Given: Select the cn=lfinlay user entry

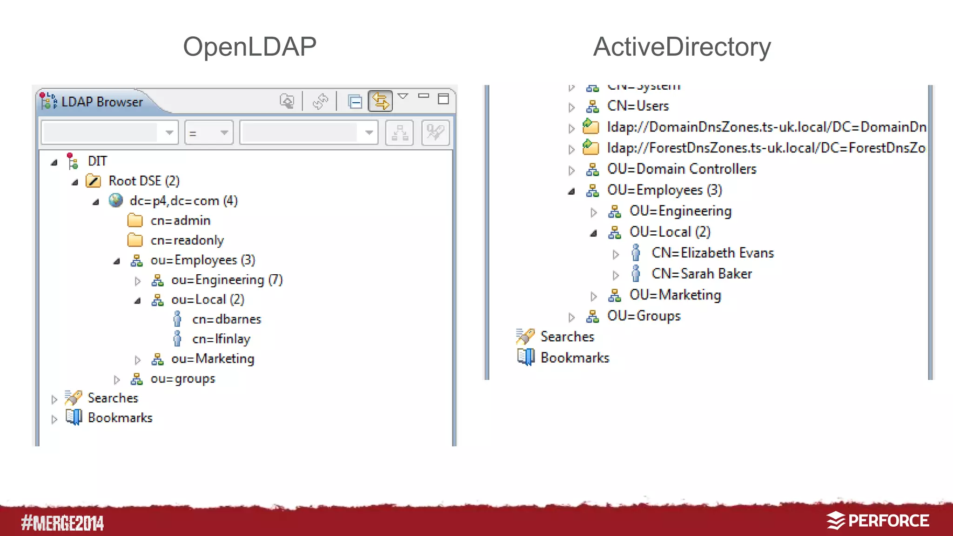Looking at the screenshot, I should pos(221,339).
